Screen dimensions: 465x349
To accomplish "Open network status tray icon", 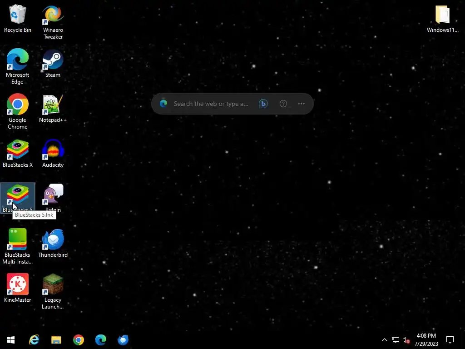I will 396,340.
